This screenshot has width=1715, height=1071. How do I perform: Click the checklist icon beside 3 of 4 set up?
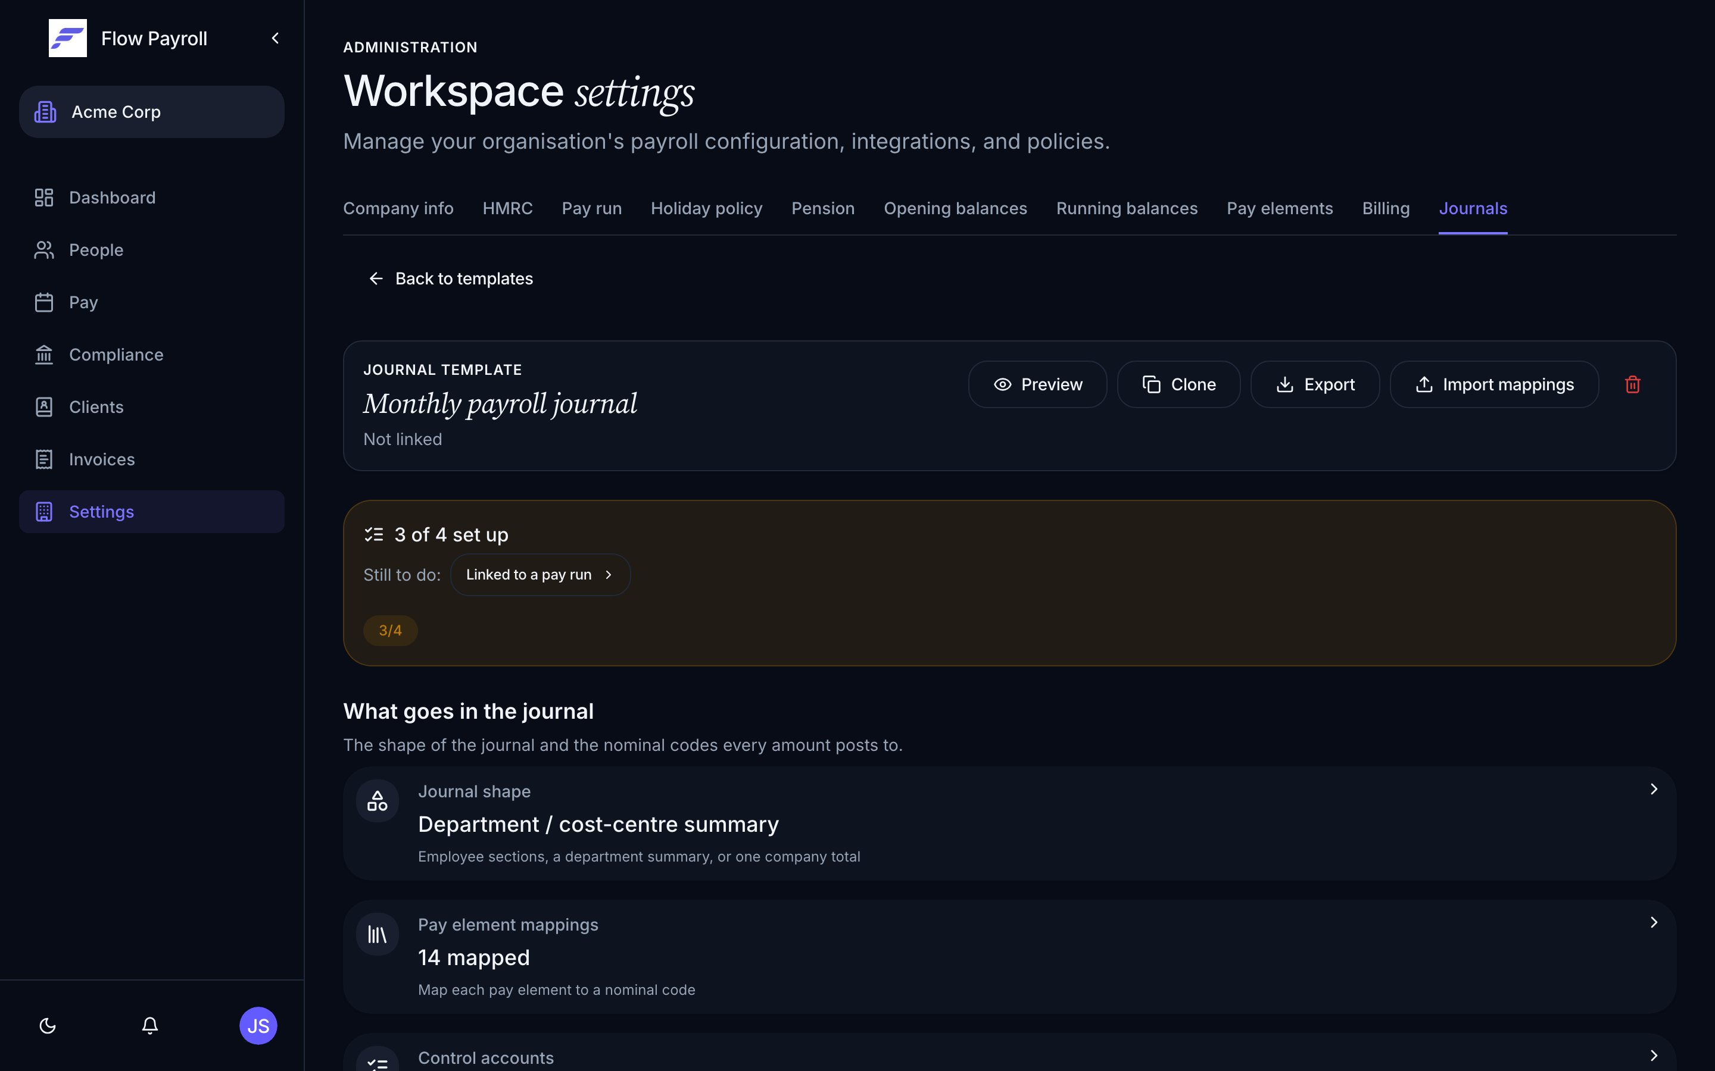pyautogui.click(x=373, y=535)
